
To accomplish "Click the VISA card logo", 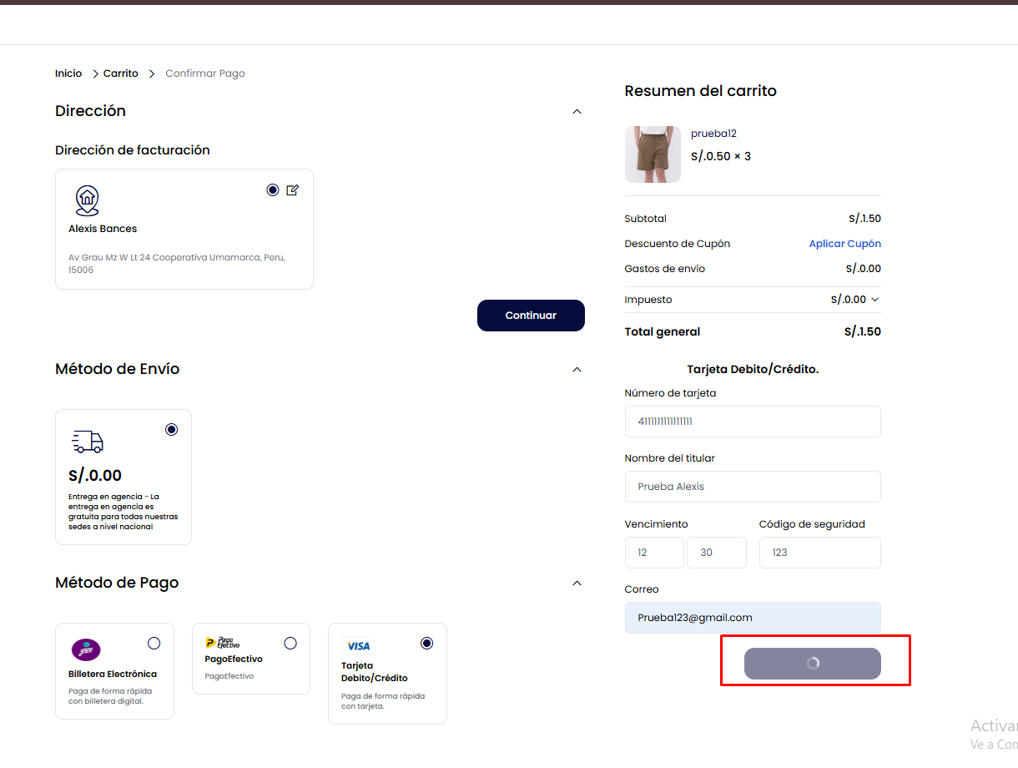I will (358, 646).
